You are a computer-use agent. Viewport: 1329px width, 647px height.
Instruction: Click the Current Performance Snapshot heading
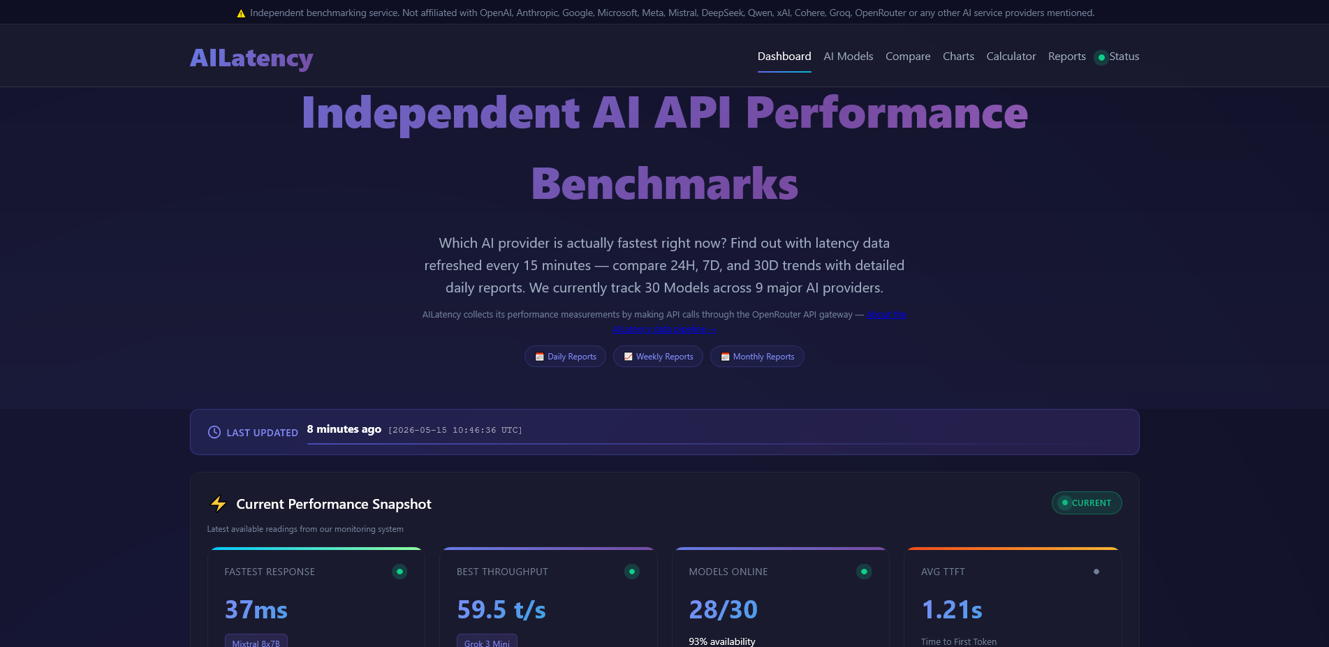coord(334,504)
